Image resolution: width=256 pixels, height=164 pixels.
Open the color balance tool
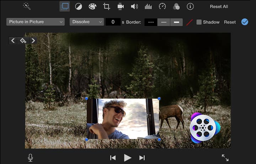(x=78, y=6)
